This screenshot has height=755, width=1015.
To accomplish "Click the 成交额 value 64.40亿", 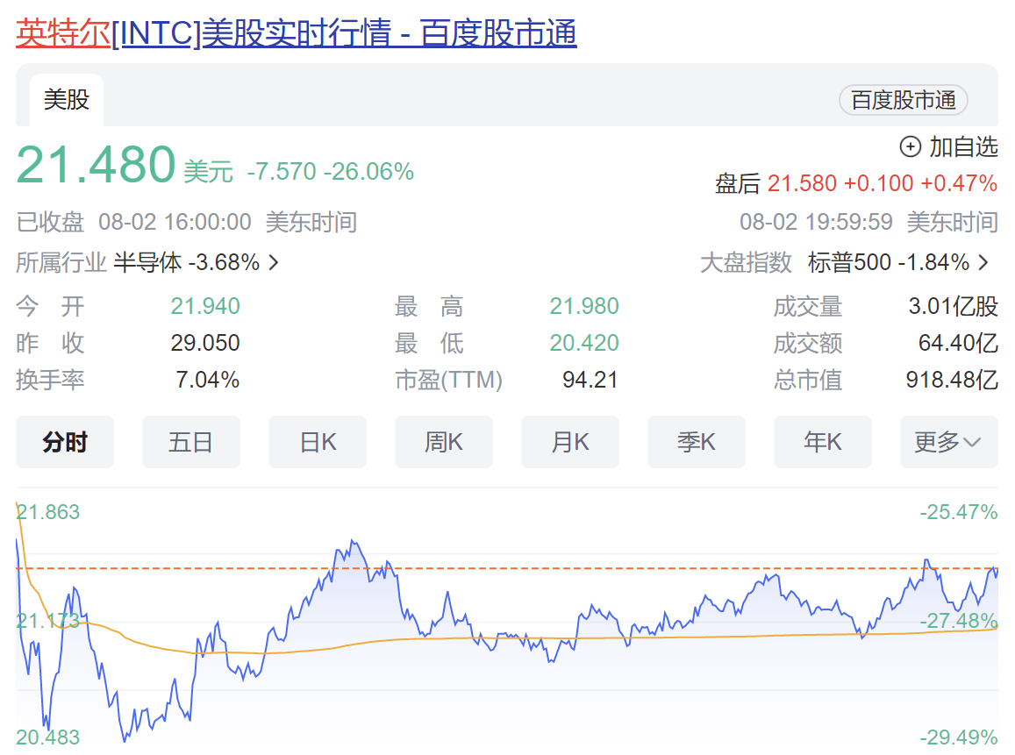I will pos(958,343).
